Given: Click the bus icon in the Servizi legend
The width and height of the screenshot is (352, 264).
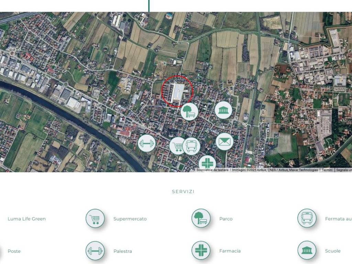Looking at the screenshot, I should pyautogui.click(x=307, y=219).
